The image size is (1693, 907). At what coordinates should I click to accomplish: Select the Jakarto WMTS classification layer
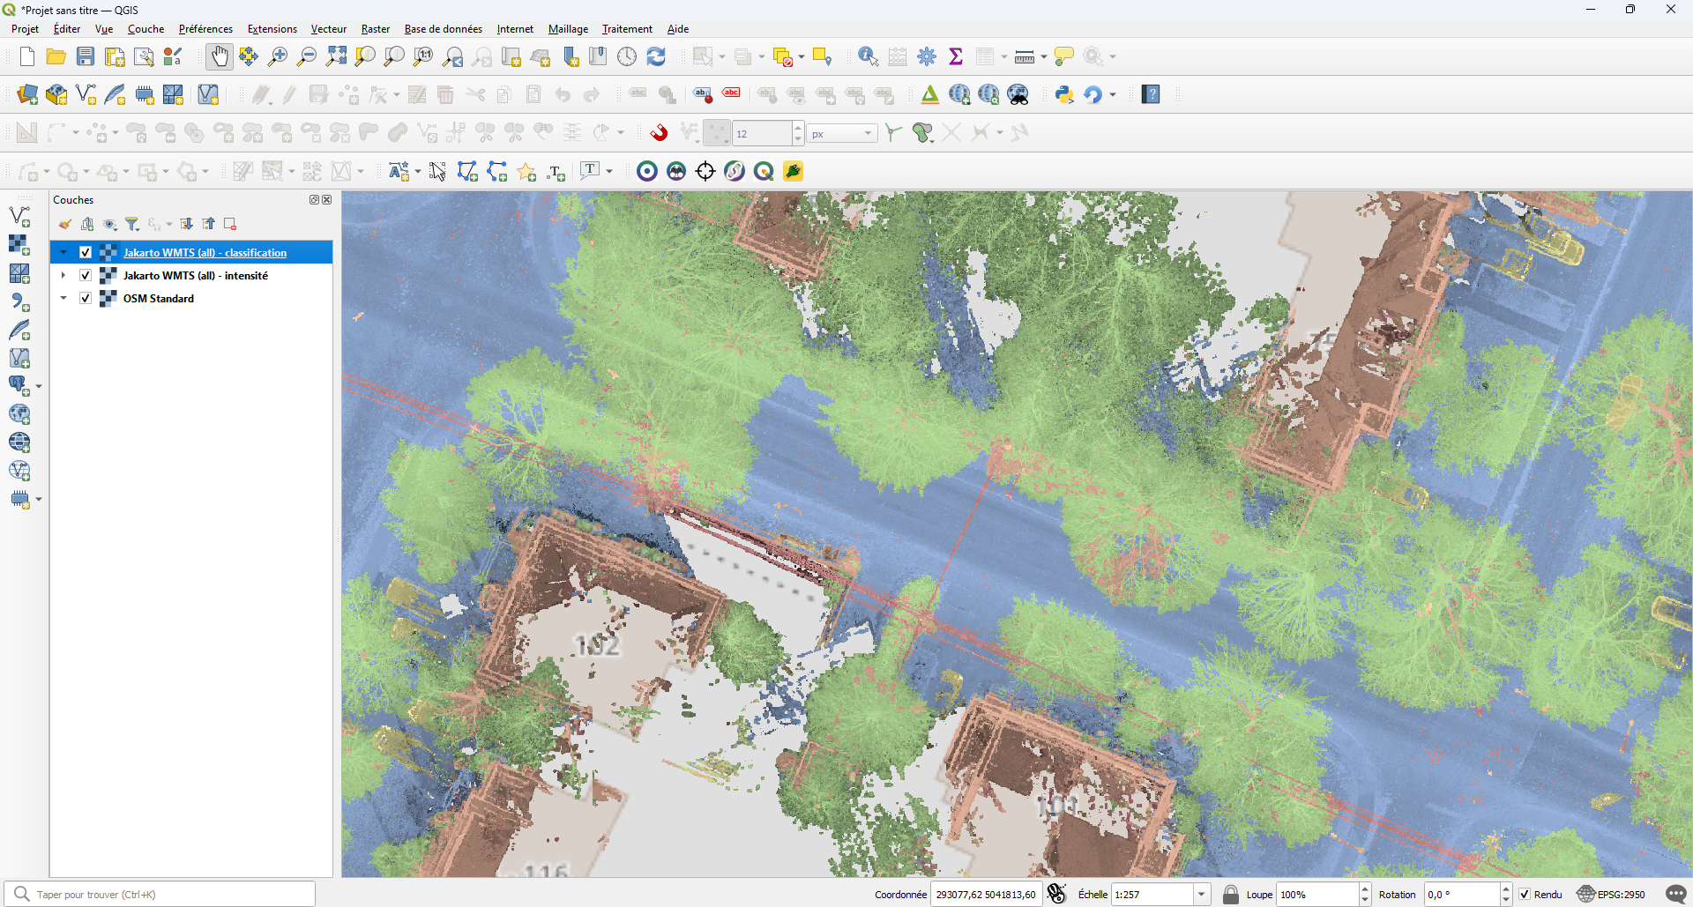205,253
